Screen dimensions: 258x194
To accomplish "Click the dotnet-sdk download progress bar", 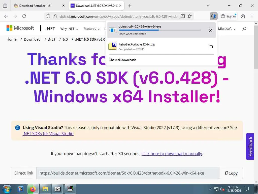I will pyautogui.click(x=160, y=30).
